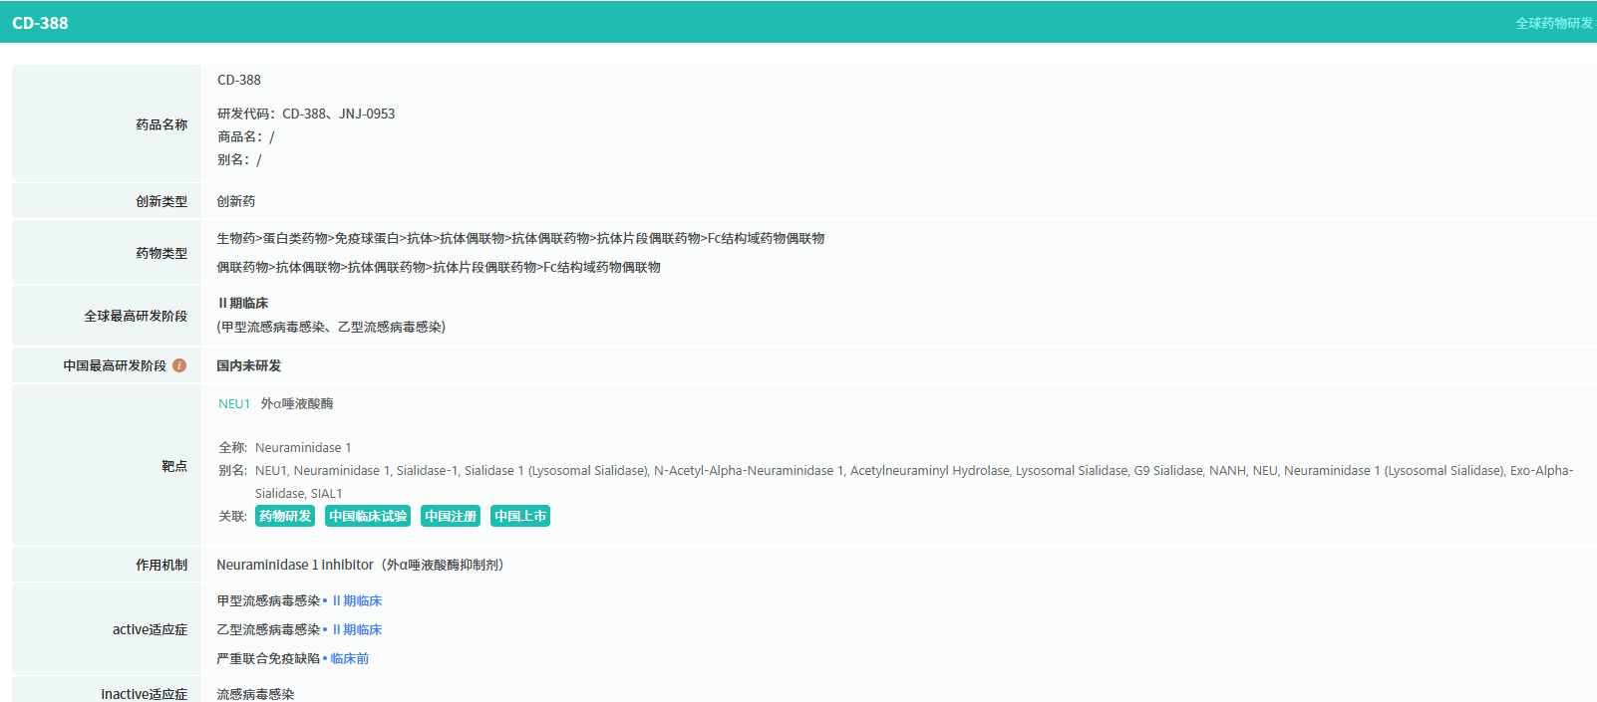
Task: Open the NEU1 target link
Action: tap(234, 403)
